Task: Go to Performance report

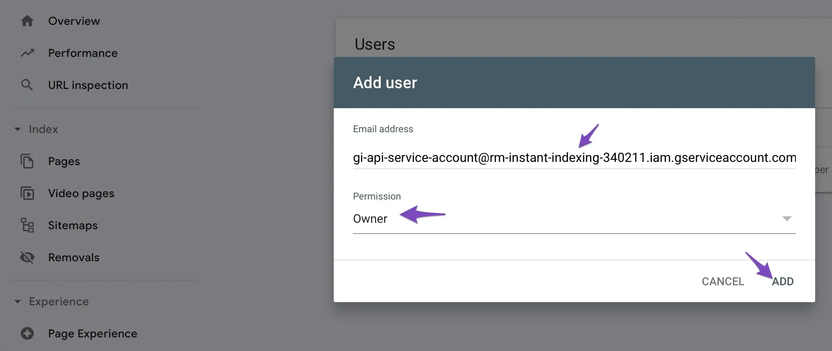Action: [x=83, y=53]
